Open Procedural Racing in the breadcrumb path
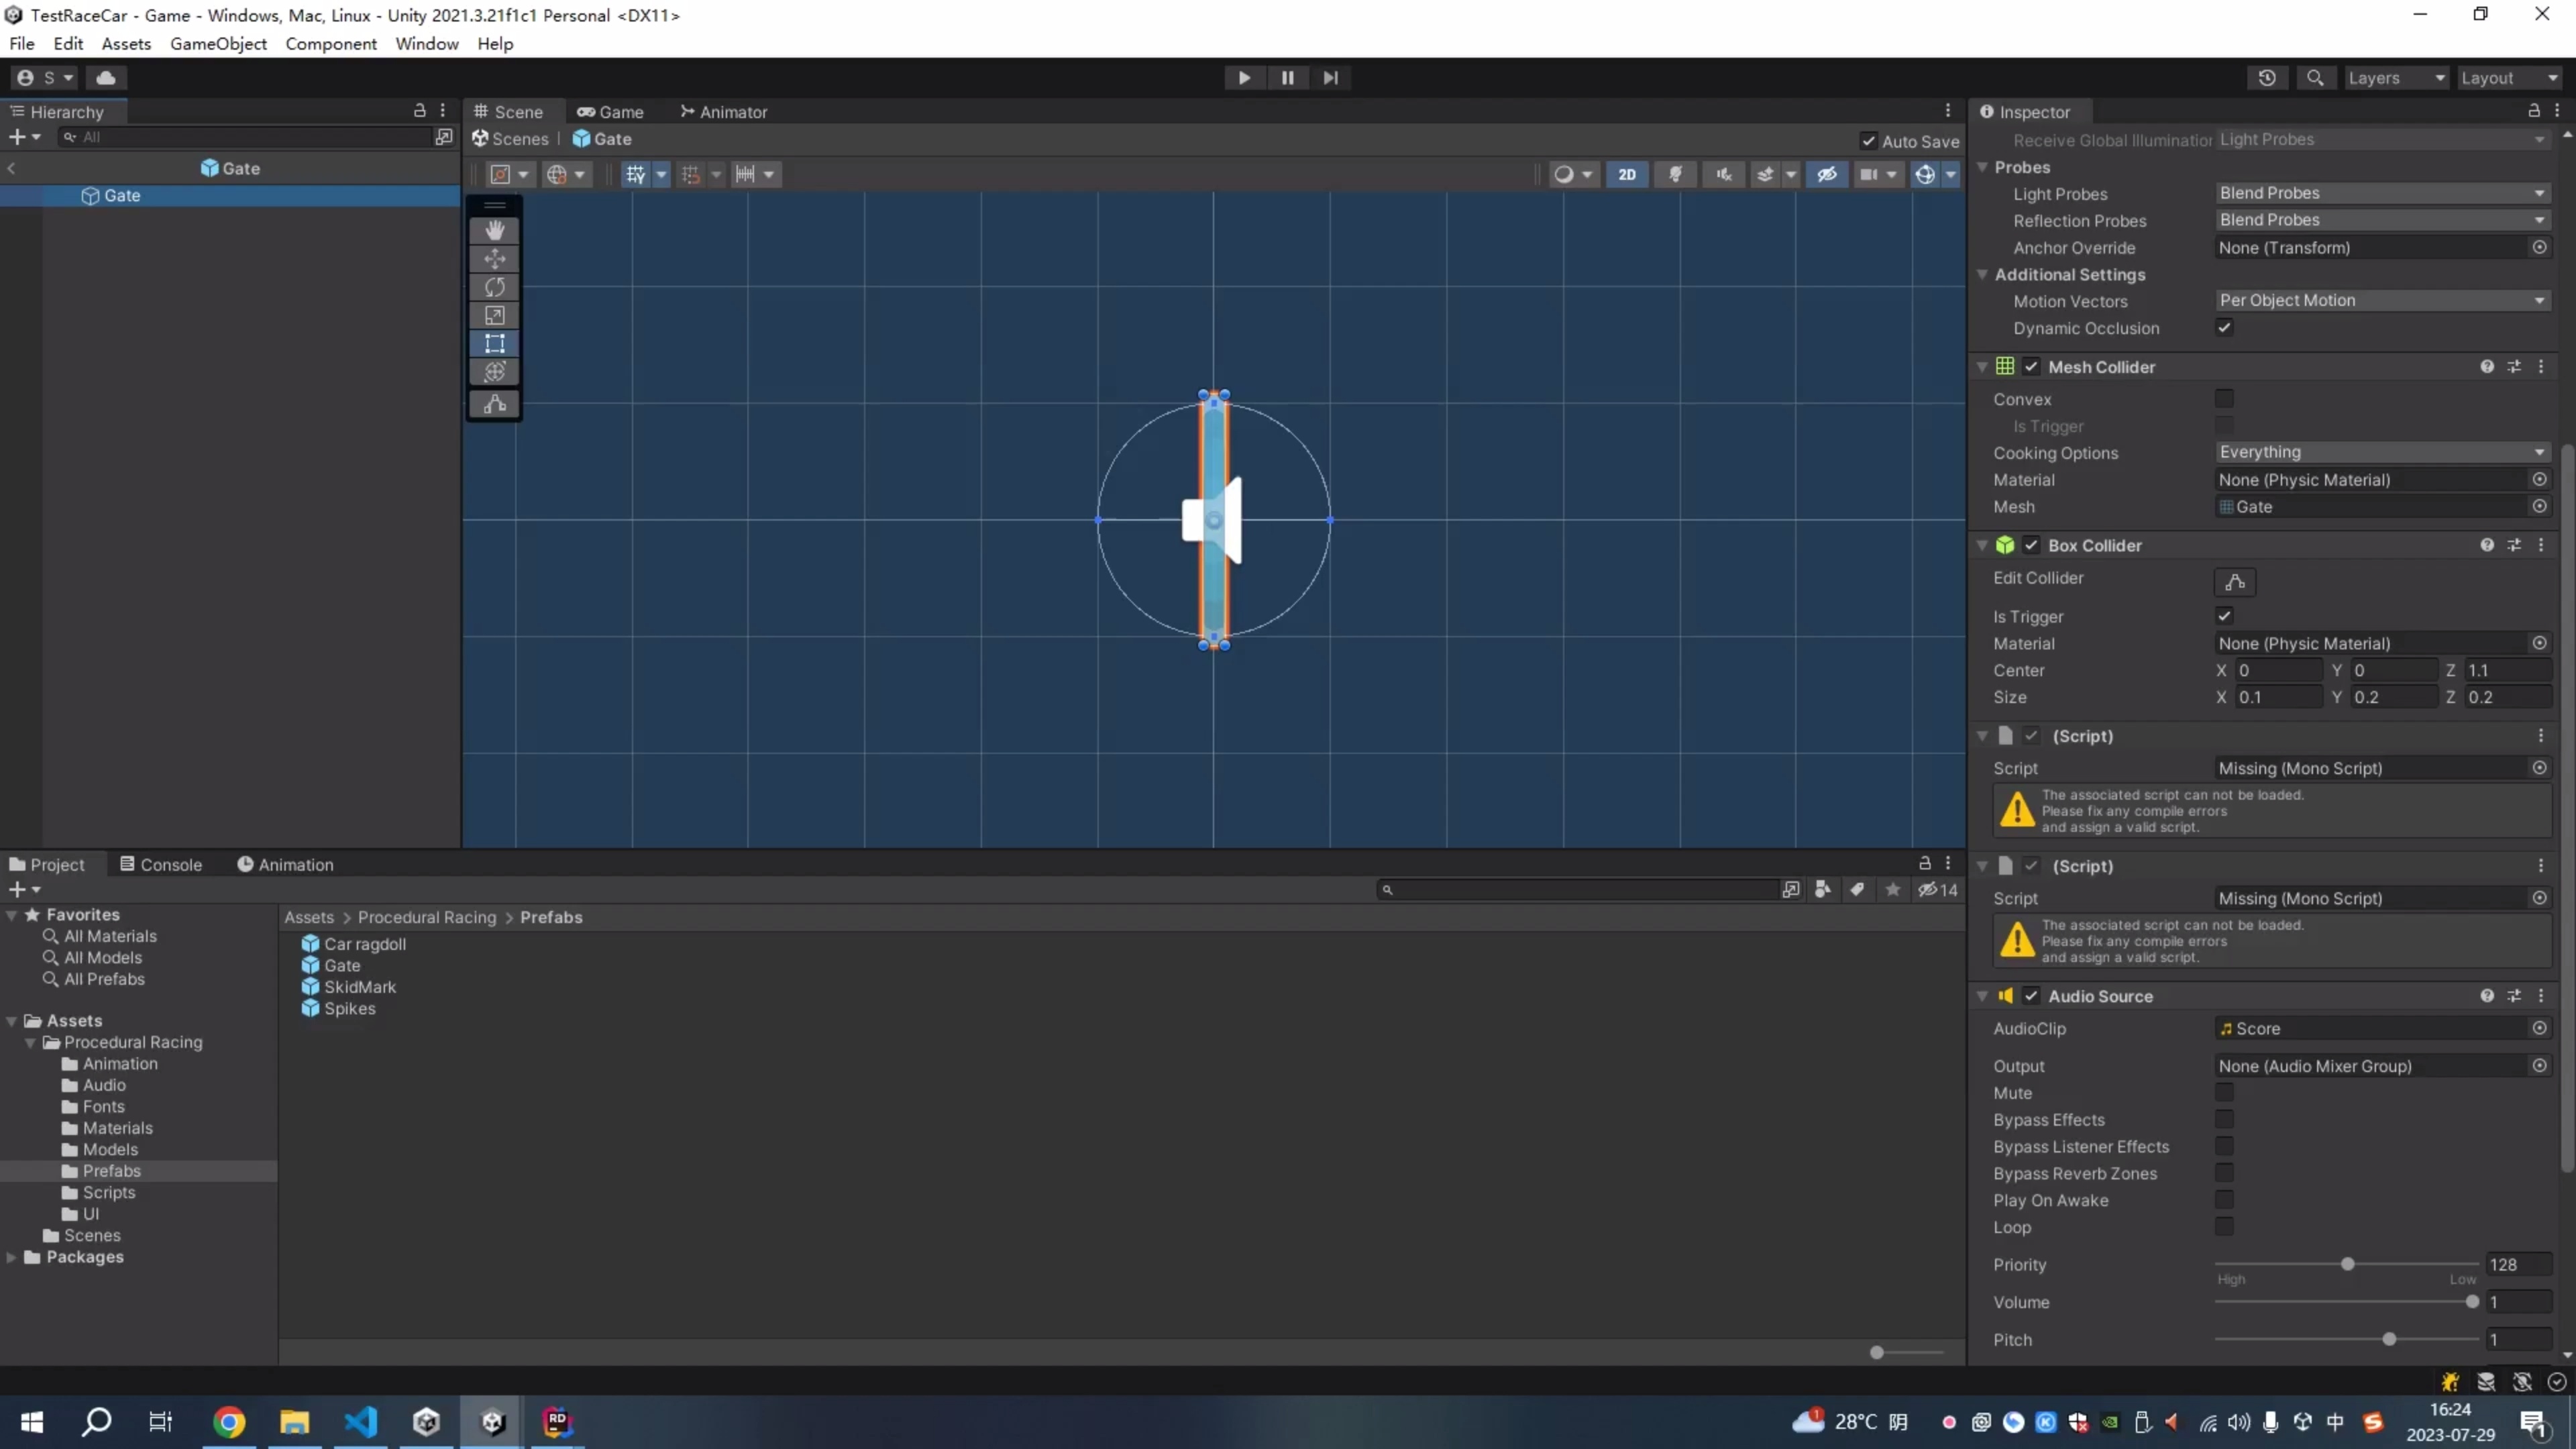The image size is (2576, 1449). coord(426,917)
